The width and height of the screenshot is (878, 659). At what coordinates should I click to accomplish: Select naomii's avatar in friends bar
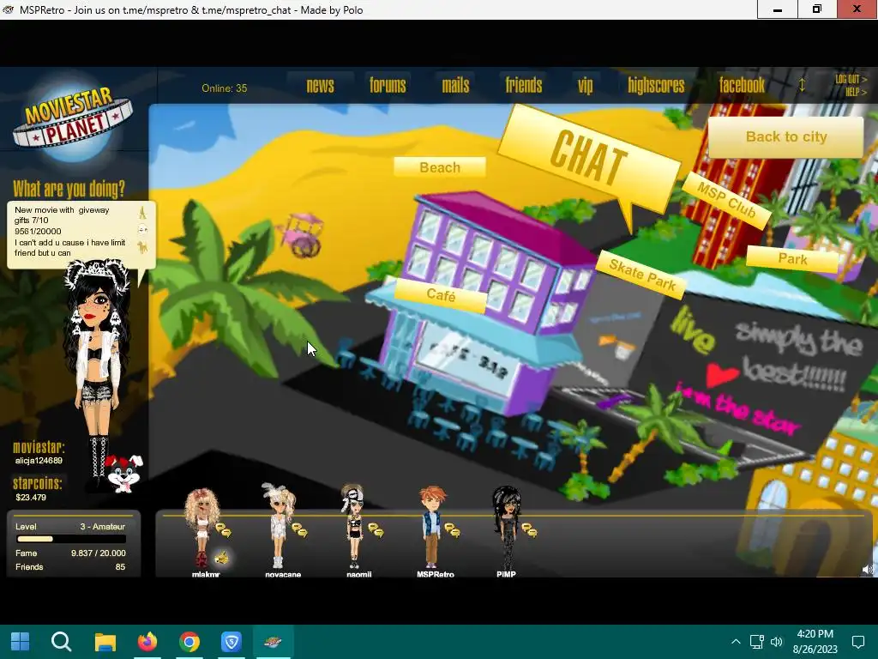point(354,527)
